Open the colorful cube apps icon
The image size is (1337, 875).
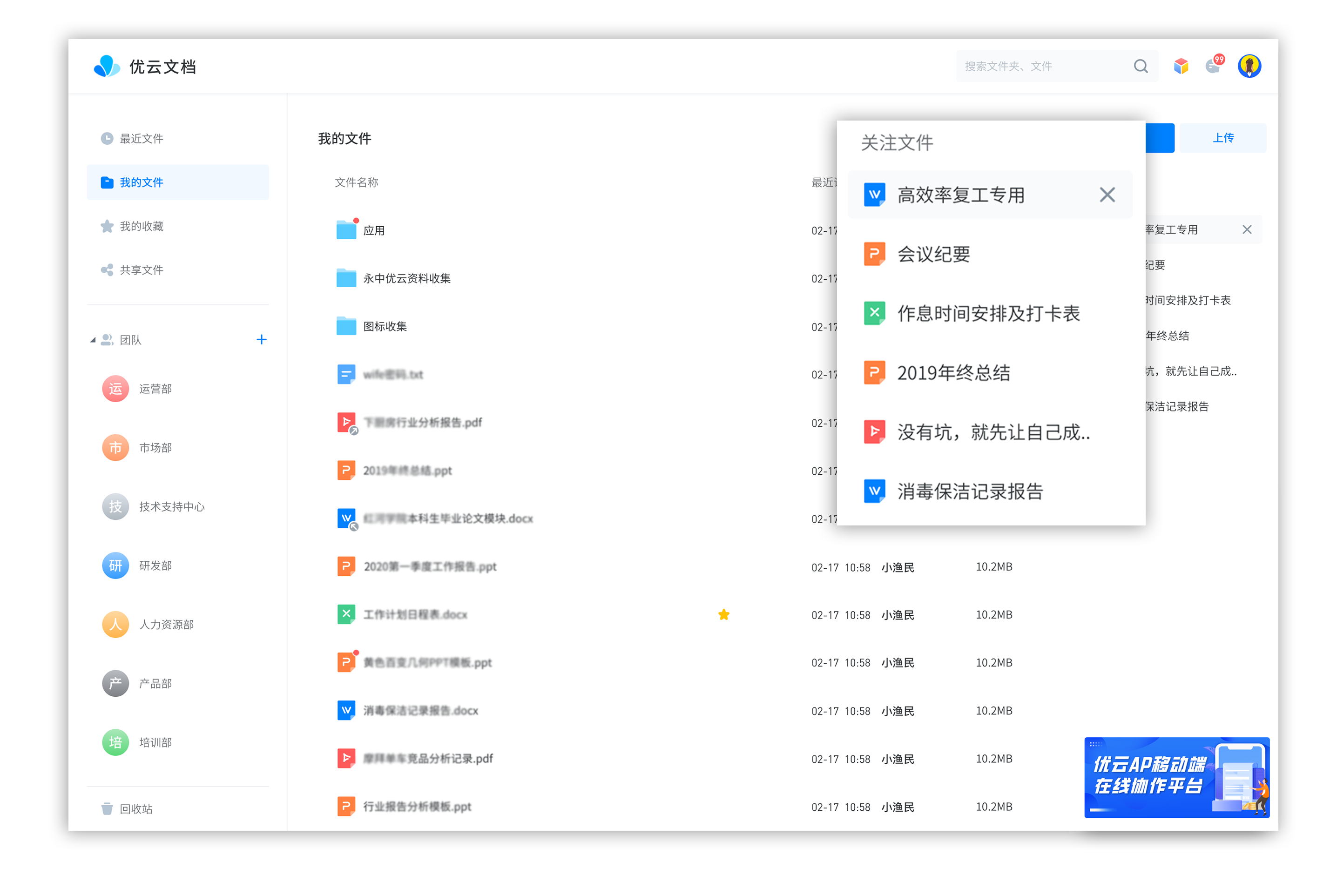coord(1181,66)
